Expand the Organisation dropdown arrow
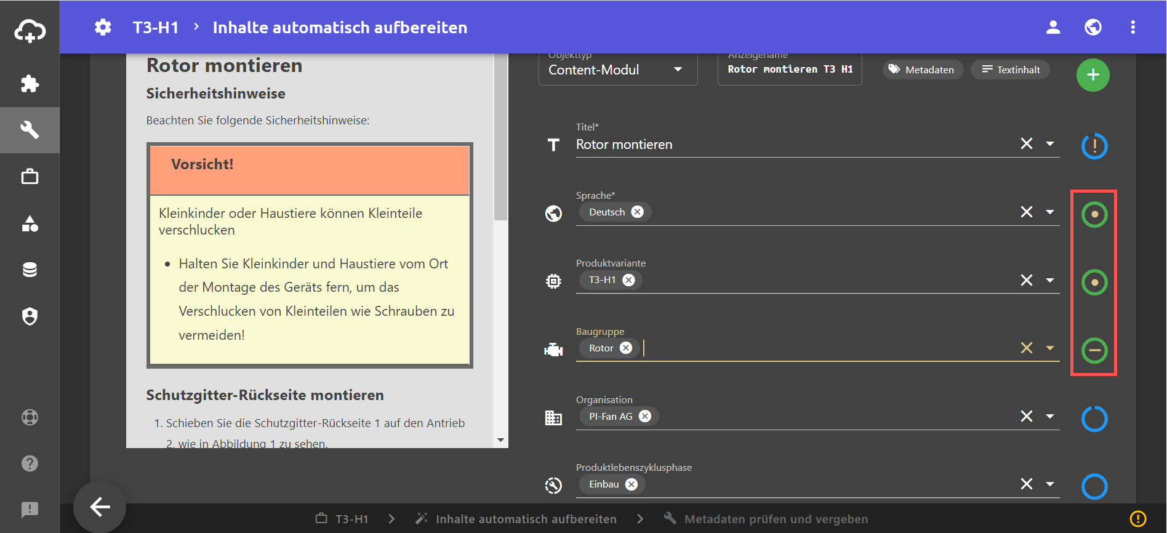 tap(1050, 416)
